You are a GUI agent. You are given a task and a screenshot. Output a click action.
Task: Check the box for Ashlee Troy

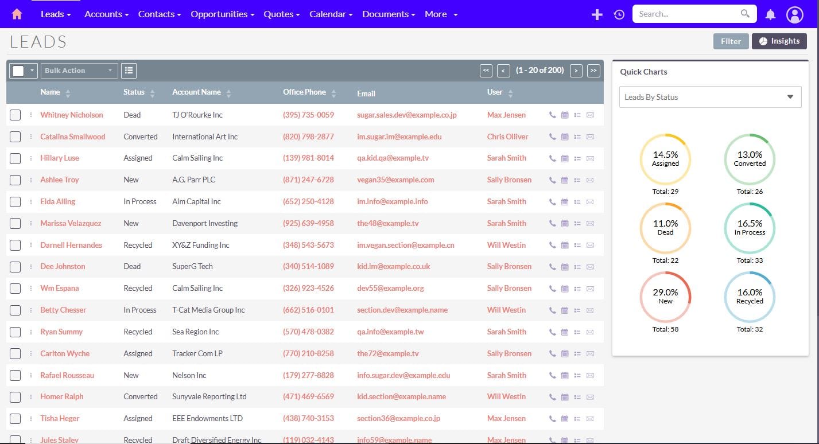(15, 180)
